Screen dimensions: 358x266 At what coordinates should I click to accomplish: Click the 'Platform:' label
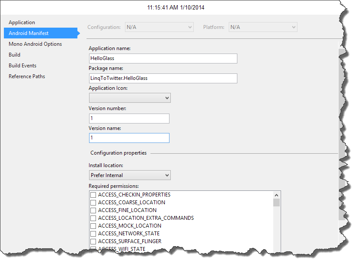point(214,27)
